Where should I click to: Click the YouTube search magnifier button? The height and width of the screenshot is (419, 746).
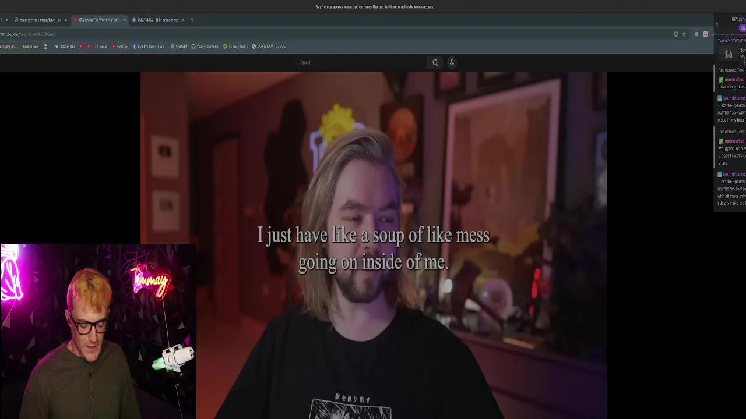(x=435, y=62)
